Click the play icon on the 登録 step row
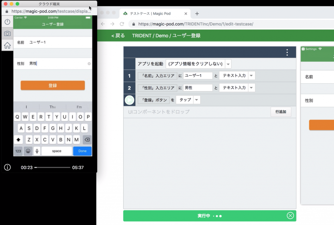This screenshot has width=334, height=225. coord(129,100)
